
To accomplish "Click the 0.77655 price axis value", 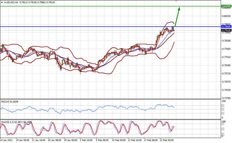I will [226, 49].
